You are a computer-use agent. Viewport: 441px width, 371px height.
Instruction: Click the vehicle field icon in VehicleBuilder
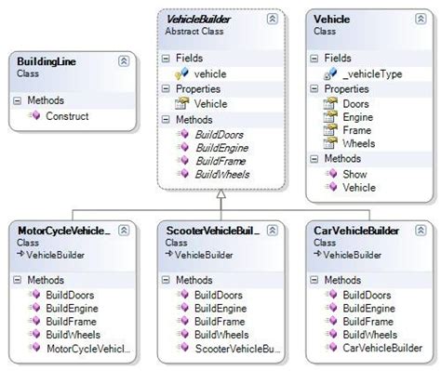click(x=182, y=73)
